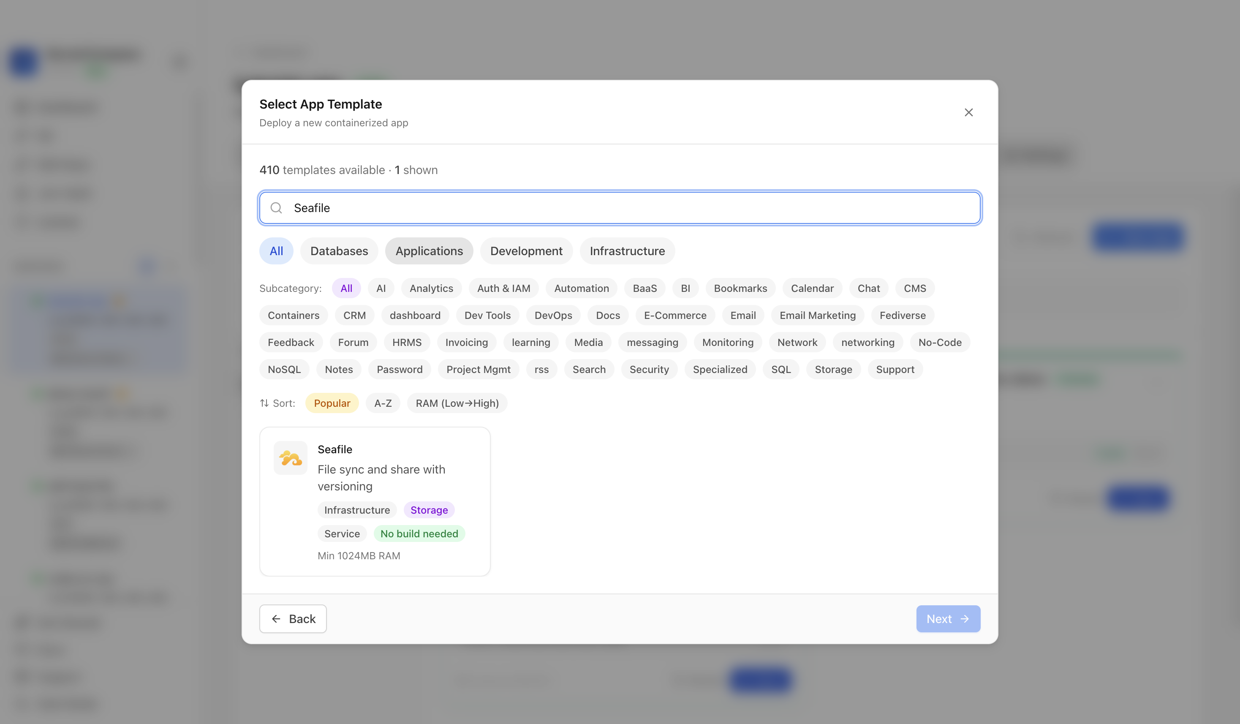Filter by the Security subcategory
The image size is (1240, 724).
649,370
